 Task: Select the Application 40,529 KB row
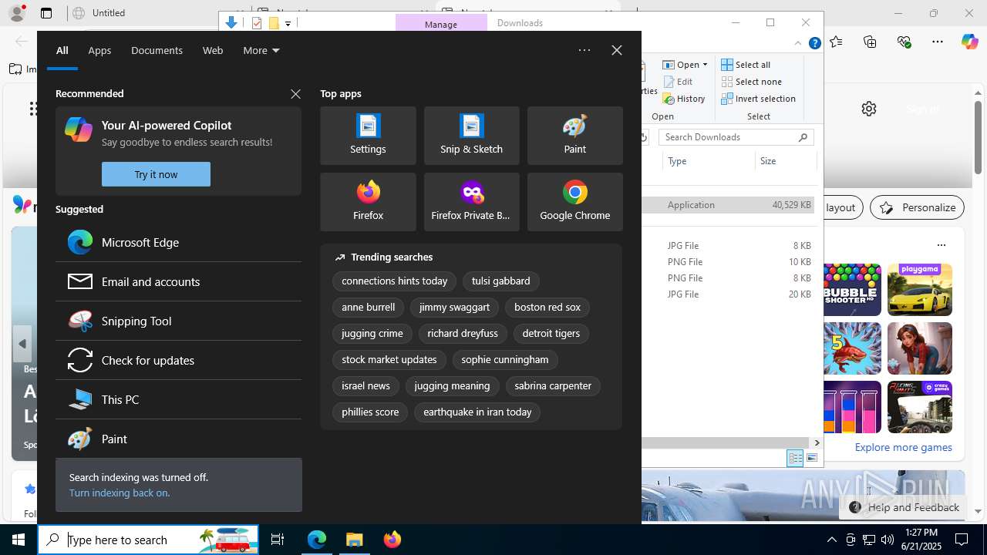[728, 205]
